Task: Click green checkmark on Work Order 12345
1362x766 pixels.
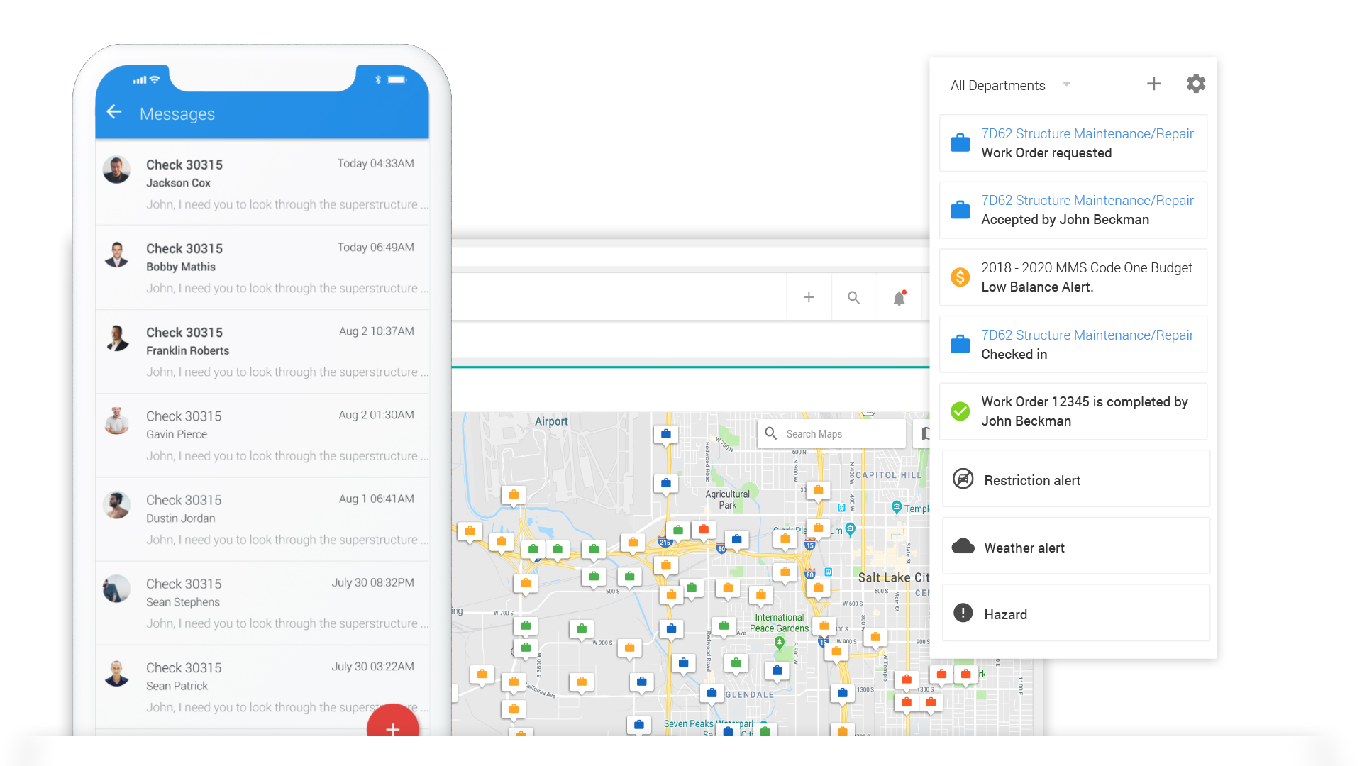Action: [960, 411]
